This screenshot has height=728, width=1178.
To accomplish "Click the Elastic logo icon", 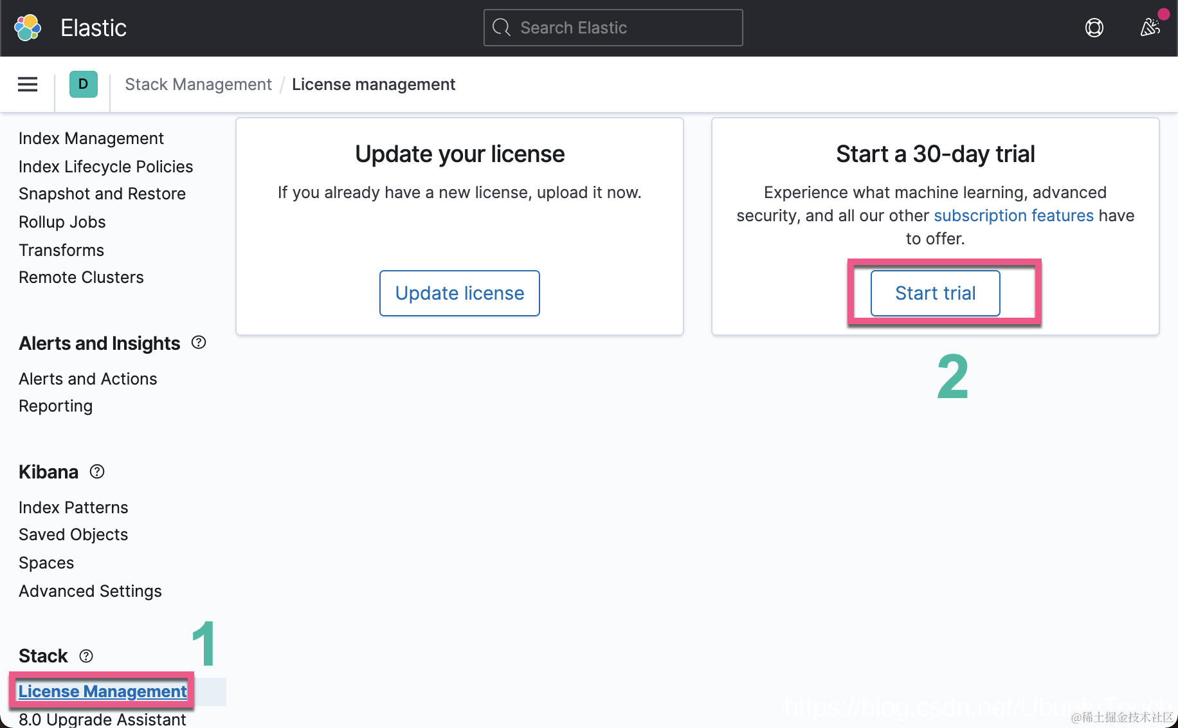I will pos(28,28).
